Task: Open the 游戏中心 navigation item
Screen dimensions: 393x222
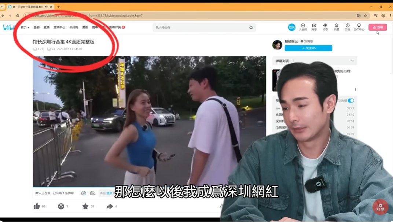Action: tap(59, 27)
